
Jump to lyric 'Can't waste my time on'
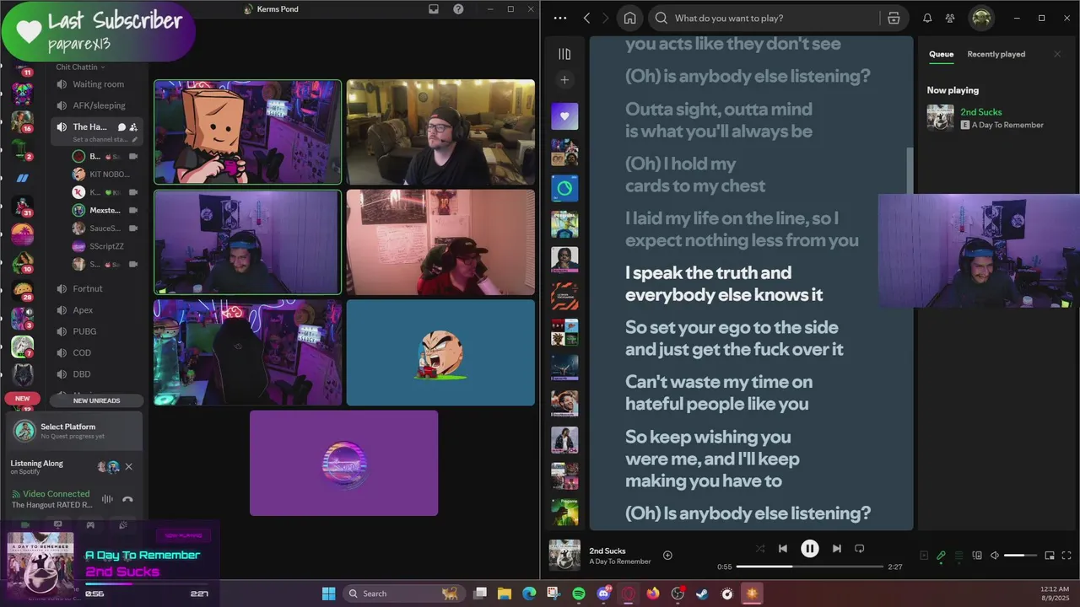tap(719, 382)
